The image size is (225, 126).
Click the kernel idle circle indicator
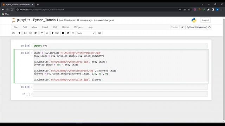210,27
